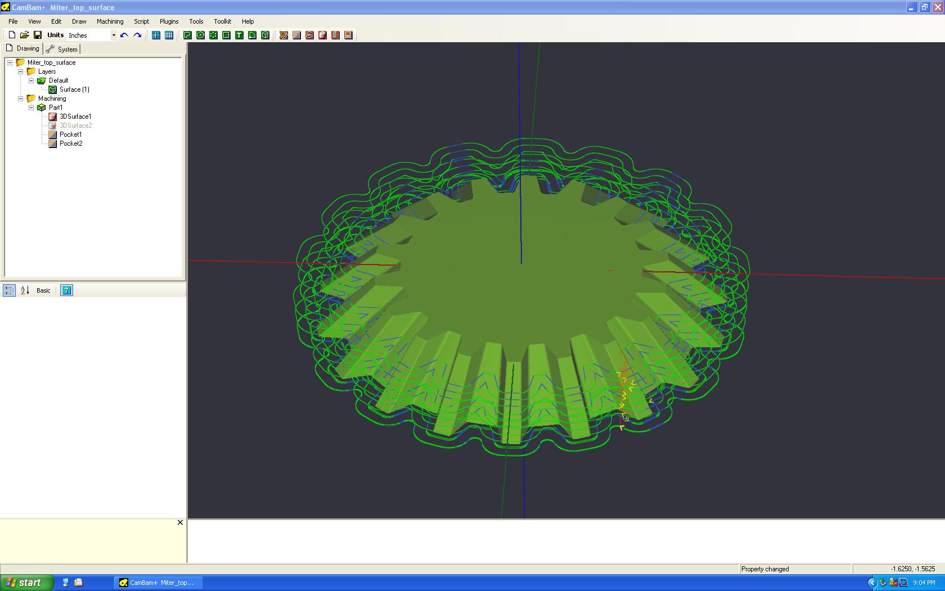945x591 pixels.
Task: Select the Circle drawing tool
Action: [x=200, y=35]
